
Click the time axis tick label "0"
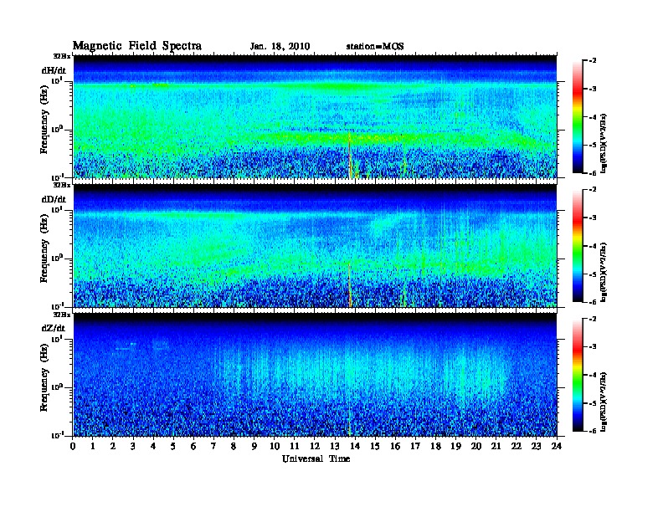73,447
